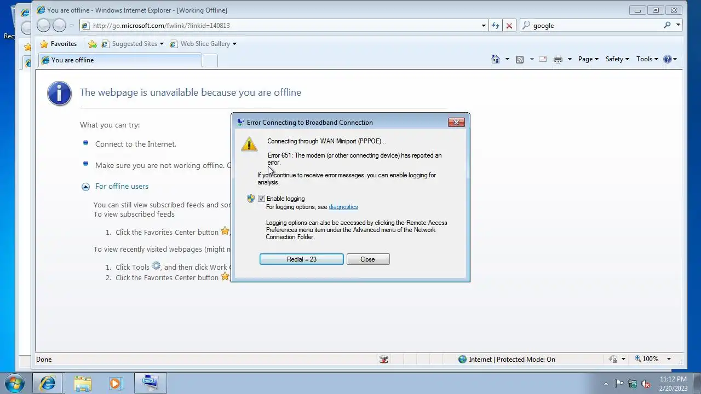The image size is (701, 394).
Task: Click 'Connect to the Internet.' text
Action: point(136,144)
